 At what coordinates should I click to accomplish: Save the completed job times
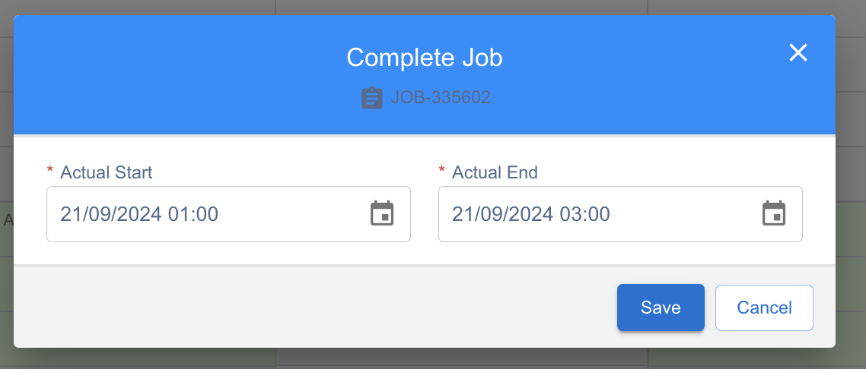(x=661, y=307)
